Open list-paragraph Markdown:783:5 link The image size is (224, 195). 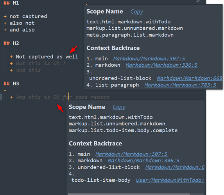click(180, 85)
